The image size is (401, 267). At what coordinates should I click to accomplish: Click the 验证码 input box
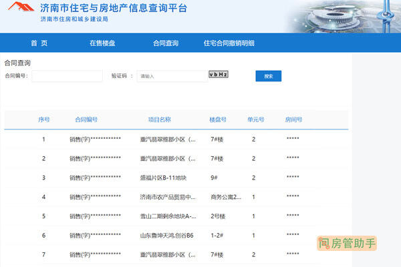172,76
